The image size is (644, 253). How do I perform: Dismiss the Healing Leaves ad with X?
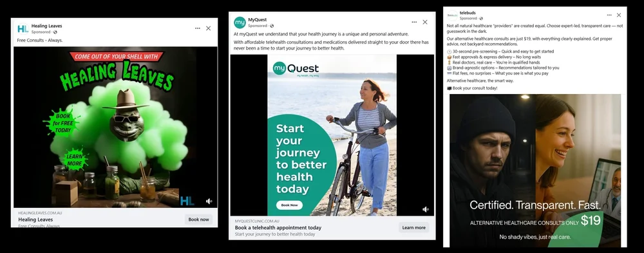pos(208,28)
